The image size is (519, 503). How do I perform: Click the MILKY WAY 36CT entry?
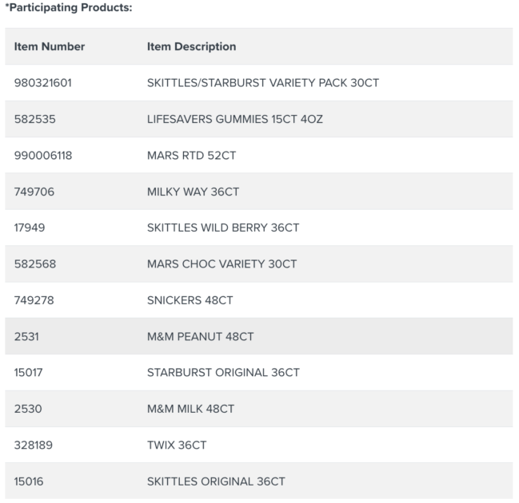point(193,192)
